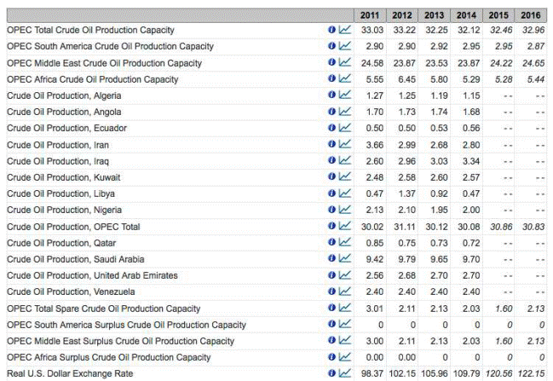Click the row label Crude Oil Production, Algeria
553x381 pixels.
[64, 95]
